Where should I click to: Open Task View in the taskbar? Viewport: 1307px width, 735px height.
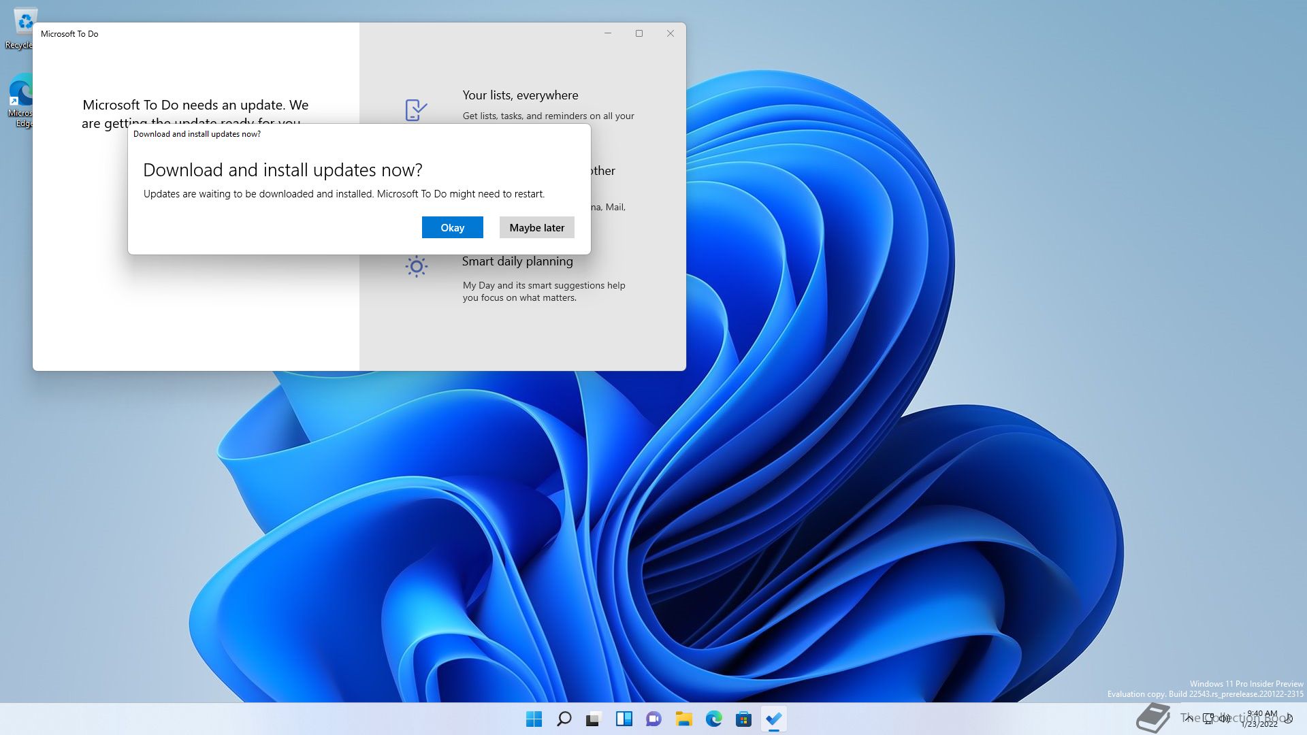coord(594,719)
